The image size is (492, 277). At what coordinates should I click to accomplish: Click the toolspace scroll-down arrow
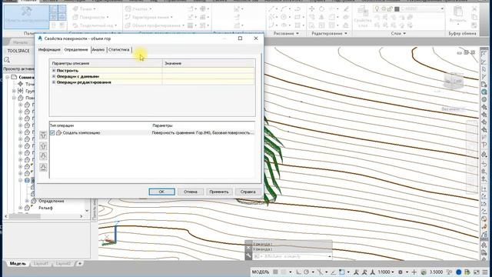coord(87,211)
